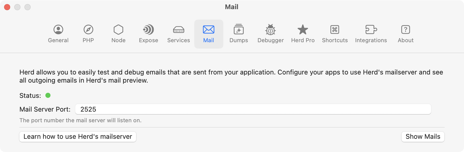Viewport: 464px width, 152px height.
Task: Click the Node hexagon icon
Action: (x=118, y=30)
